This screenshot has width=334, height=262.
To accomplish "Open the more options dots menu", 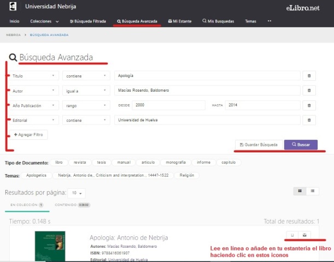I will [269, 21].
